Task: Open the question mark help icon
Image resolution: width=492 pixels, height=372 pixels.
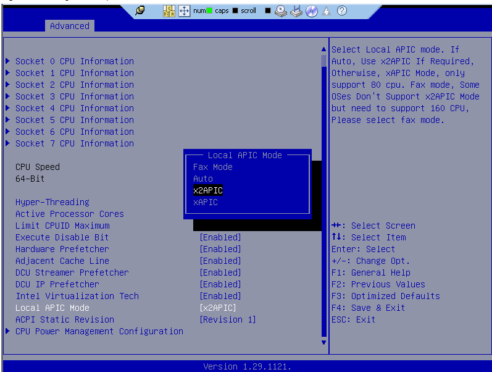Action: point(342,11)
